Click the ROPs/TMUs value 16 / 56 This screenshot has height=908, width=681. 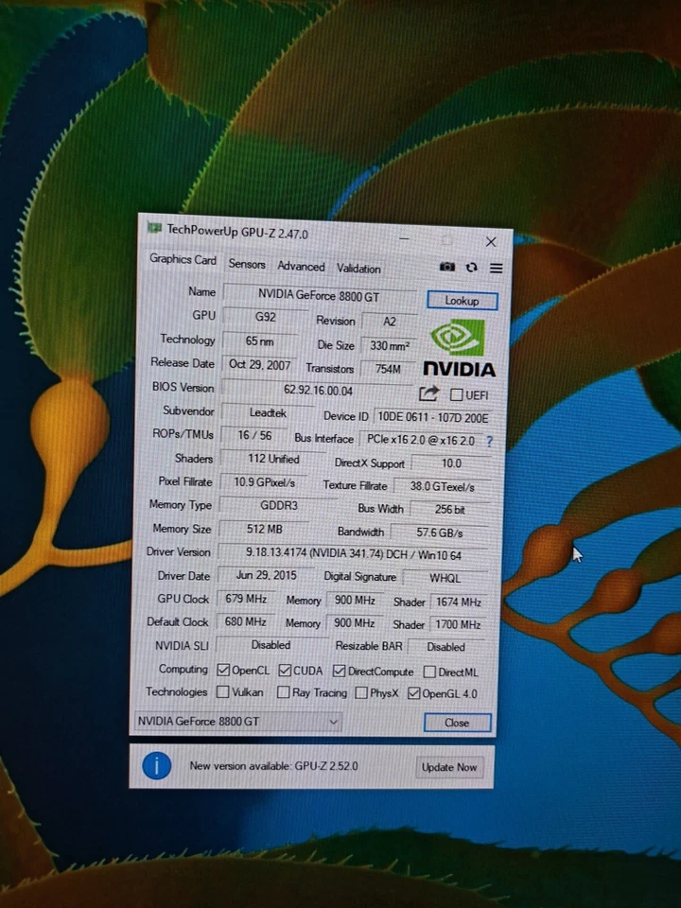click(254, 435)
